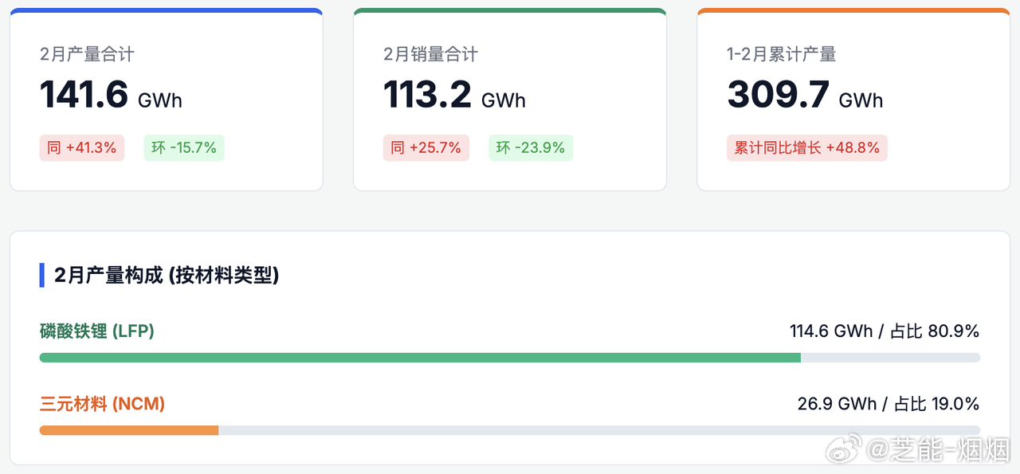Screen dimensions: 1020x474
Task: Click the 309.7 GWh cumulative value
Action: 805,95
